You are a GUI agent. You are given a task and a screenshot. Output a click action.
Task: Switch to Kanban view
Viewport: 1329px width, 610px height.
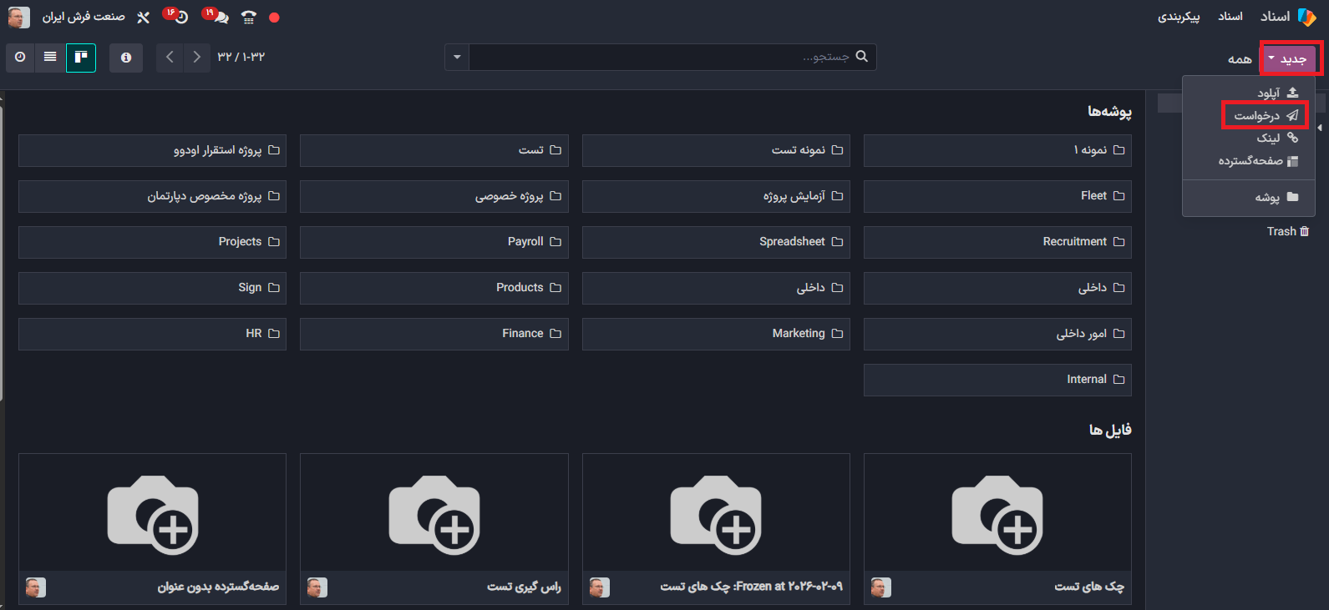[x=81, y=58]
